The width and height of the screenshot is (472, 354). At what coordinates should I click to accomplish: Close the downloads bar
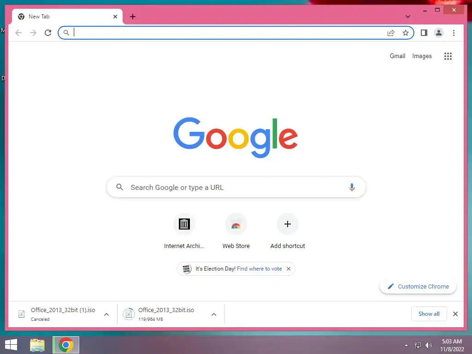pos(455,314)
